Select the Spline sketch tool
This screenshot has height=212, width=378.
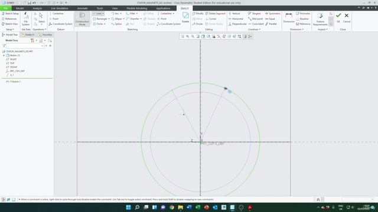click(x=116, y=24)
